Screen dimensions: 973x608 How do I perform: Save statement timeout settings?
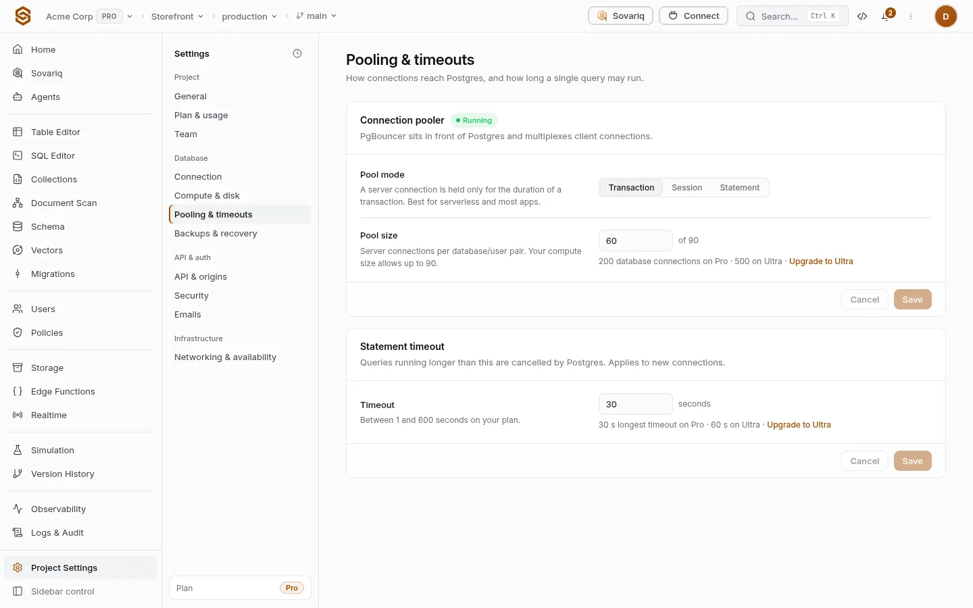click(x=912, y=461)
